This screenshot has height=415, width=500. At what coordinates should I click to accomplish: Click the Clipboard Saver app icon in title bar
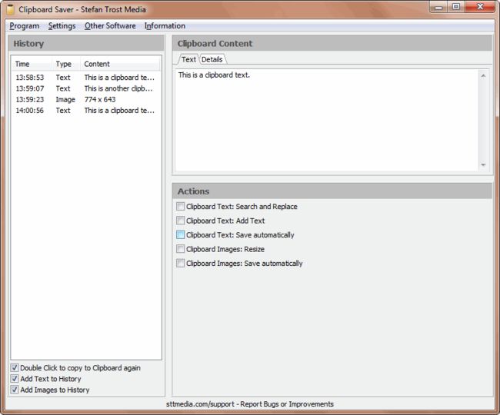[x=10, y=8]
